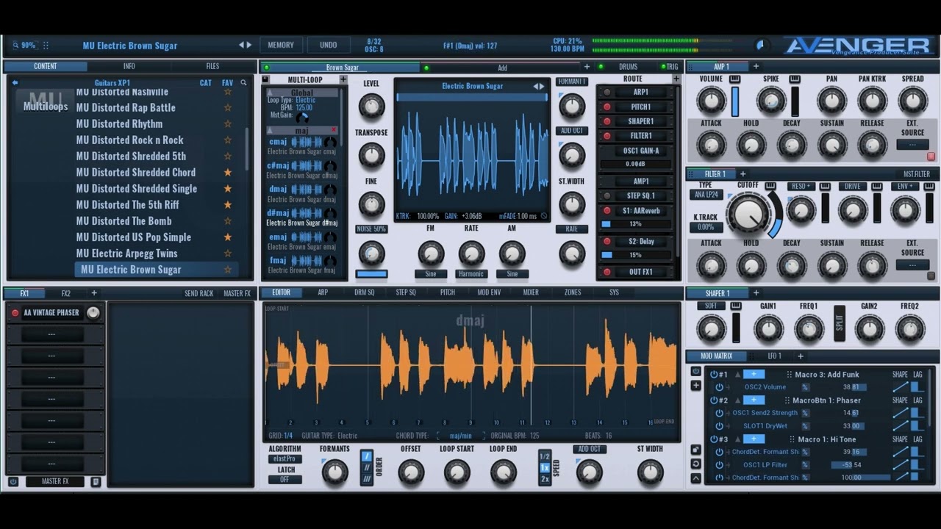Open the RATE Harmonic dropdown
Viewport: 941px width, 529px height.
[471, 274]
